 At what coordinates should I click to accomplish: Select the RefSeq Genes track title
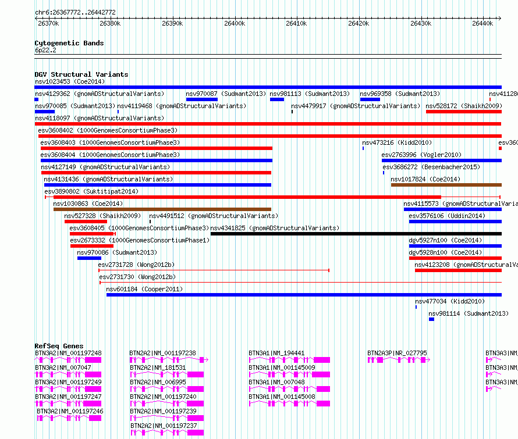(59, 346)
